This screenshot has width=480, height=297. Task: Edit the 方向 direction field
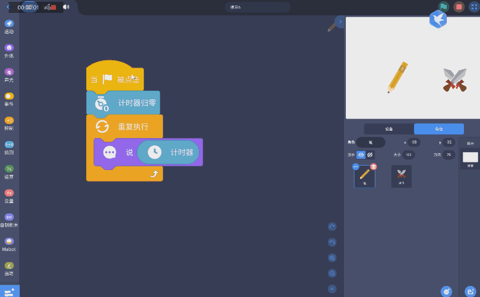coord(449,155)
